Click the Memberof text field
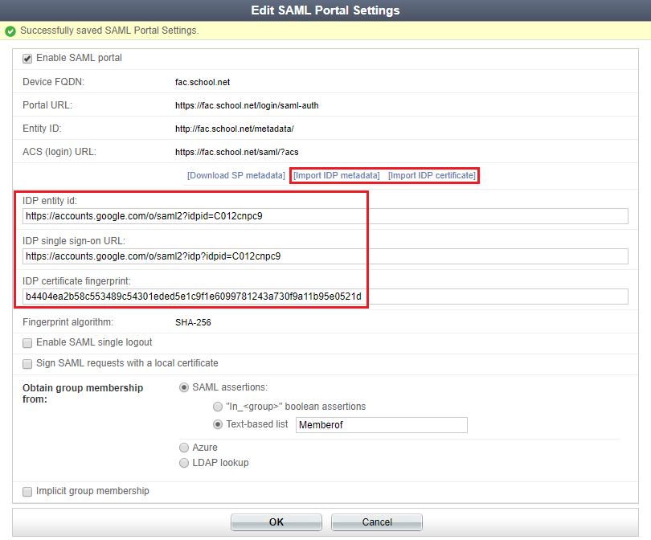651x540 pixels. (381, 425)
